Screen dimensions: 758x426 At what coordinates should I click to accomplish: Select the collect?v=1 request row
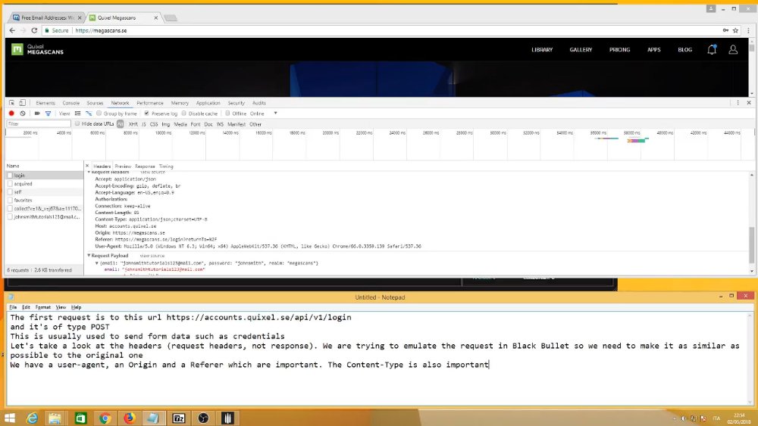click(44, 208)
